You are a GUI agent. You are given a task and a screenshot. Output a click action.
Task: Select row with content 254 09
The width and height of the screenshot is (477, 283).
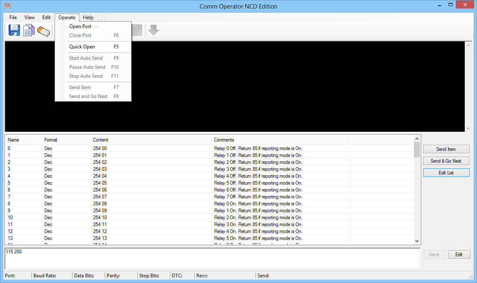(x=209, y=211)
